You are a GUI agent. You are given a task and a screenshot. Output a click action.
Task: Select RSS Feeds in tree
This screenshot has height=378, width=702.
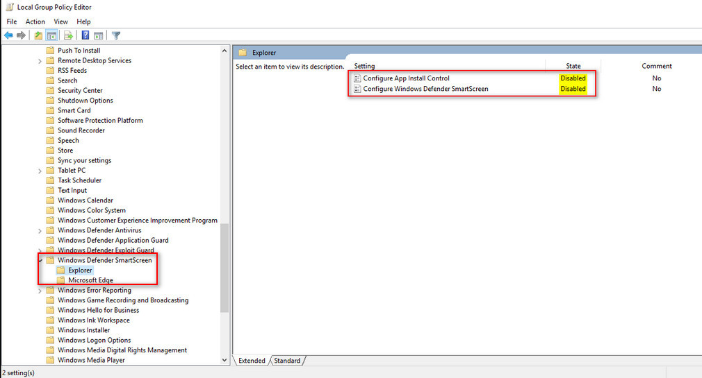pos(72,71)
